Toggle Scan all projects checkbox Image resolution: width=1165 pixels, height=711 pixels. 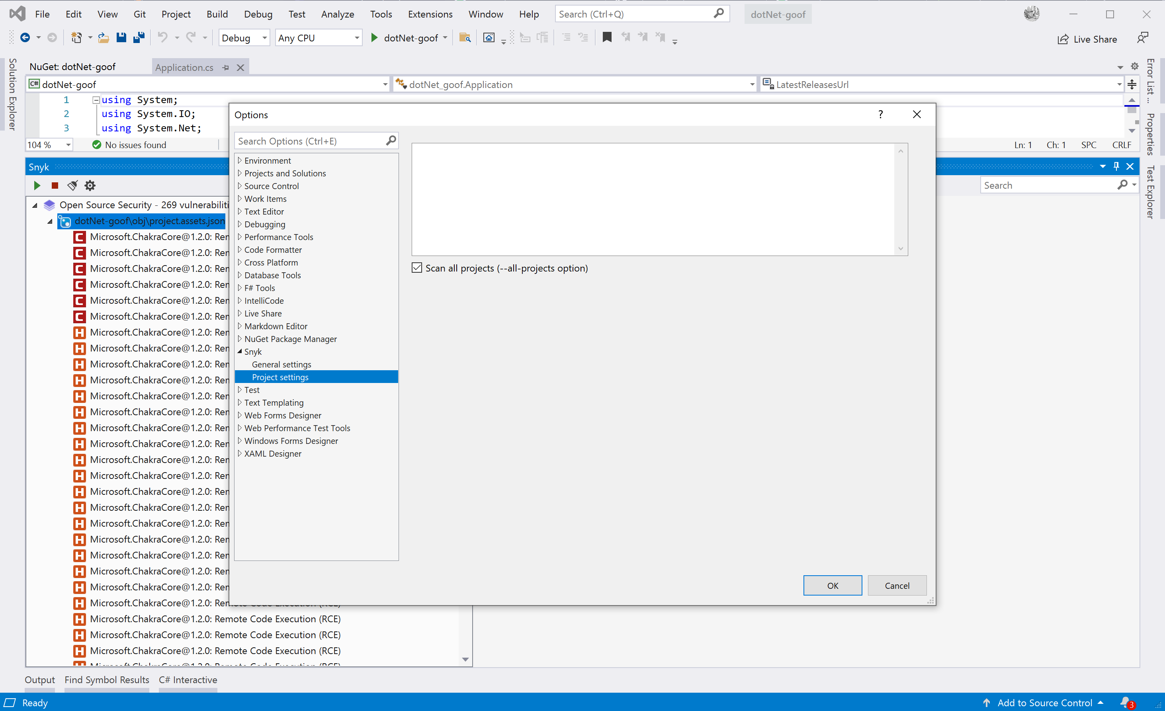(x=416, y=268)
